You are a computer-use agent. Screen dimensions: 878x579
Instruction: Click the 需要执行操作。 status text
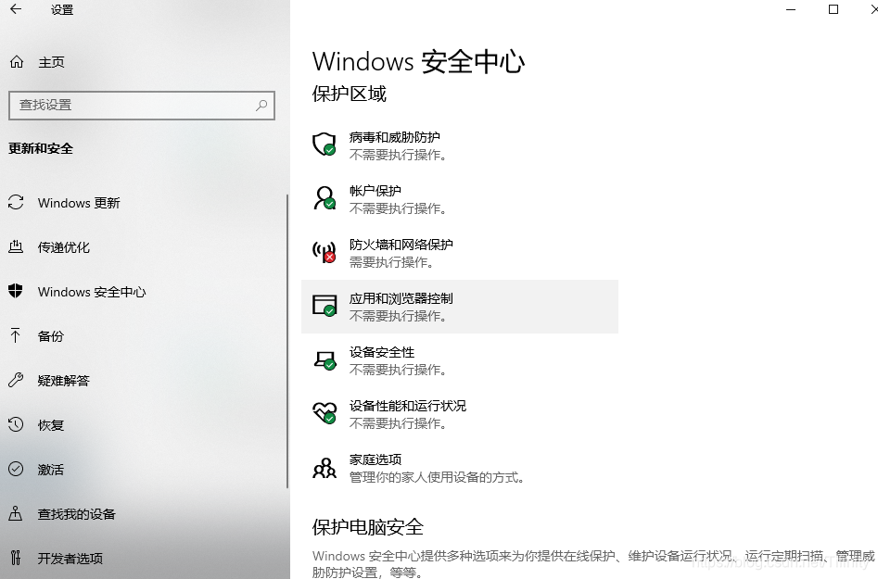click(391, 262)
